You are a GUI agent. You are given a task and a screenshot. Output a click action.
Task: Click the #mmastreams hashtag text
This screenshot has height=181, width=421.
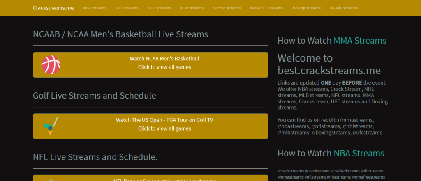coord(291,177)
